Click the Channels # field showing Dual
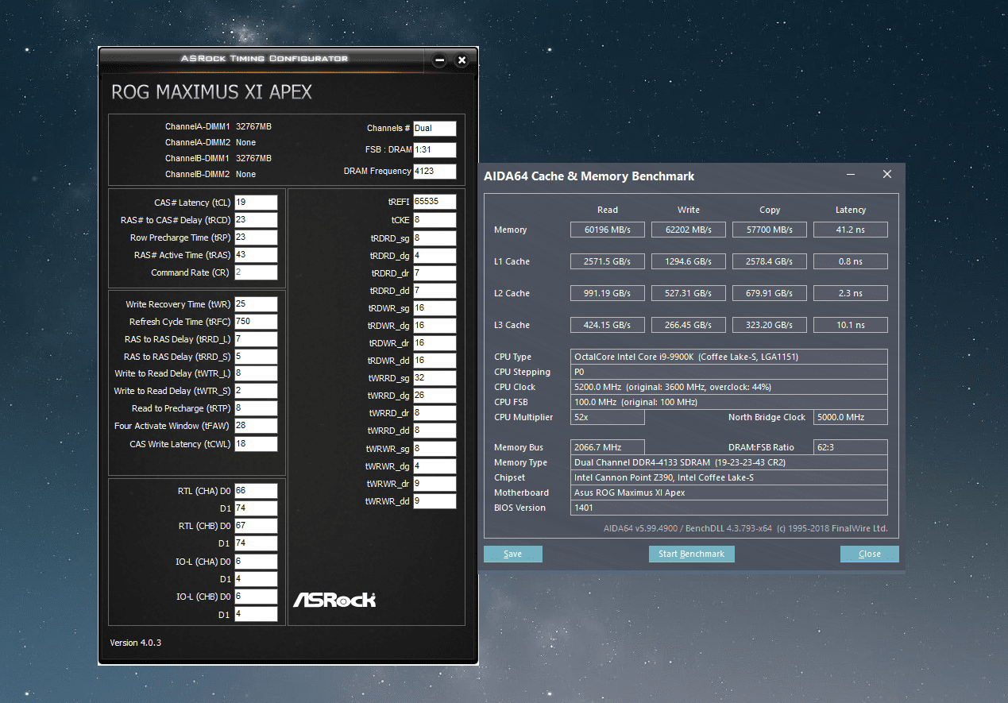 434,129
